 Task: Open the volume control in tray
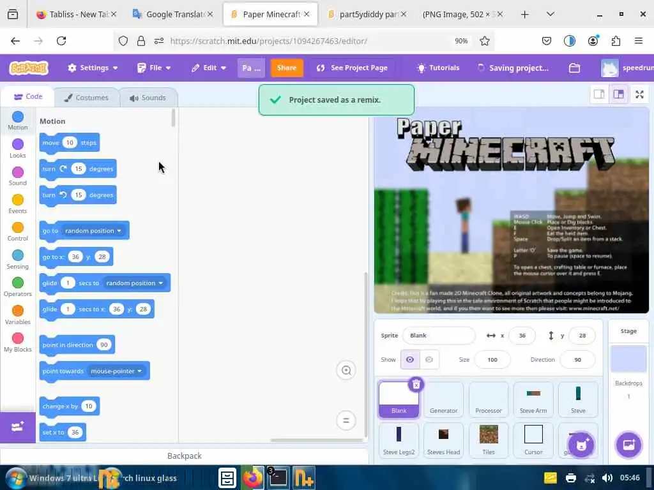(608, 478)
